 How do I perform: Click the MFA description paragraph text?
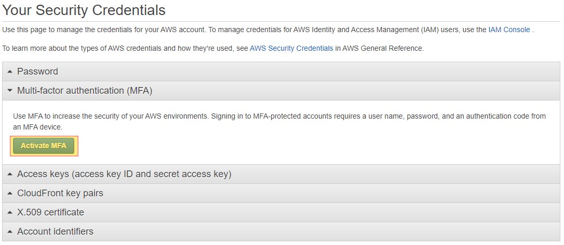click(279, 122)
